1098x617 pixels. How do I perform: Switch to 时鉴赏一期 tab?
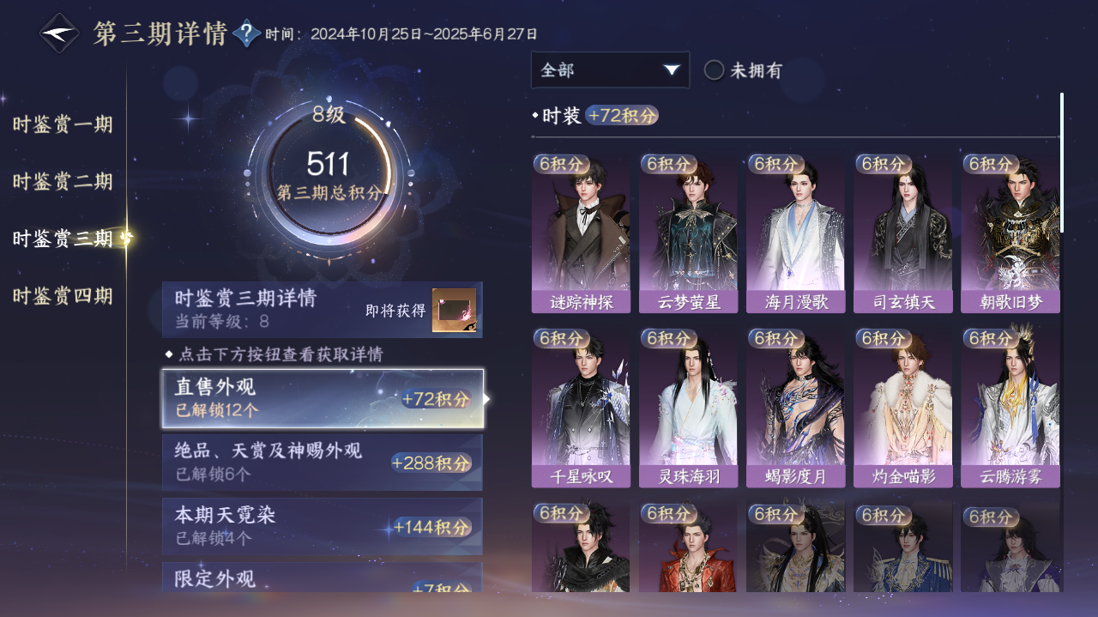[63, 124]
